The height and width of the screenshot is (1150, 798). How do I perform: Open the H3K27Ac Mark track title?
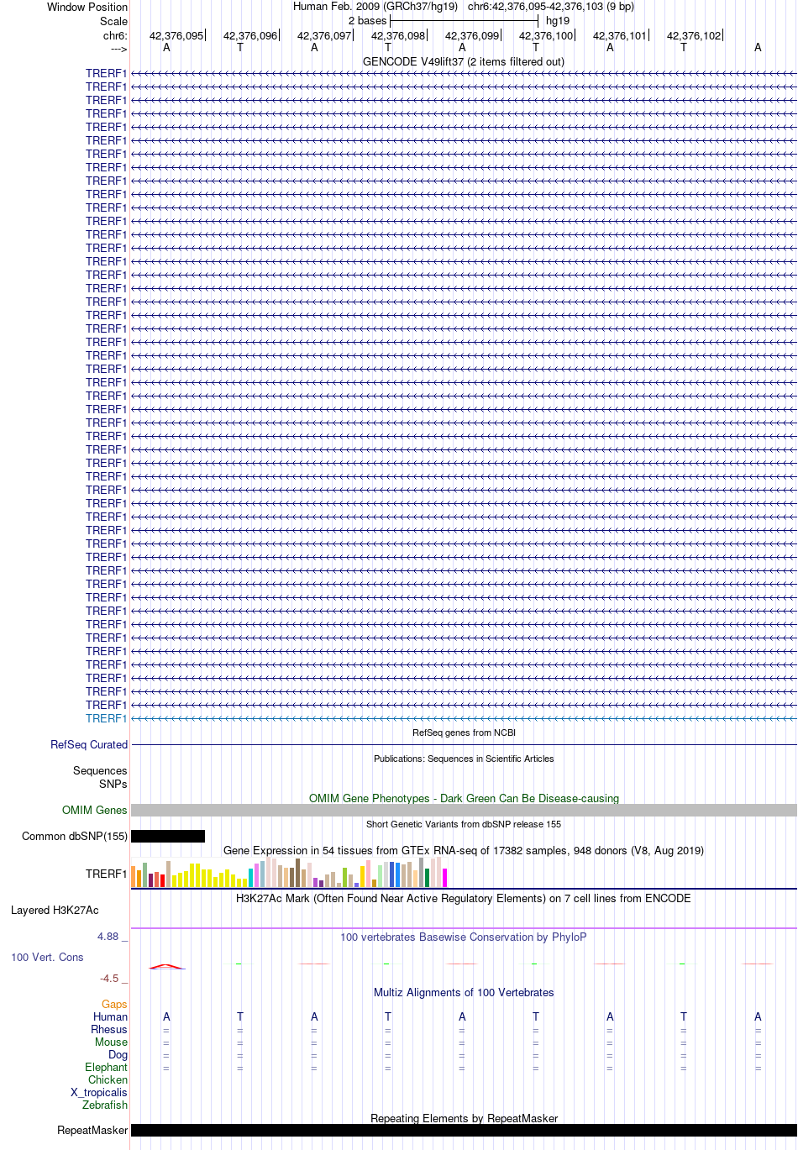click(x=464, y=898)
